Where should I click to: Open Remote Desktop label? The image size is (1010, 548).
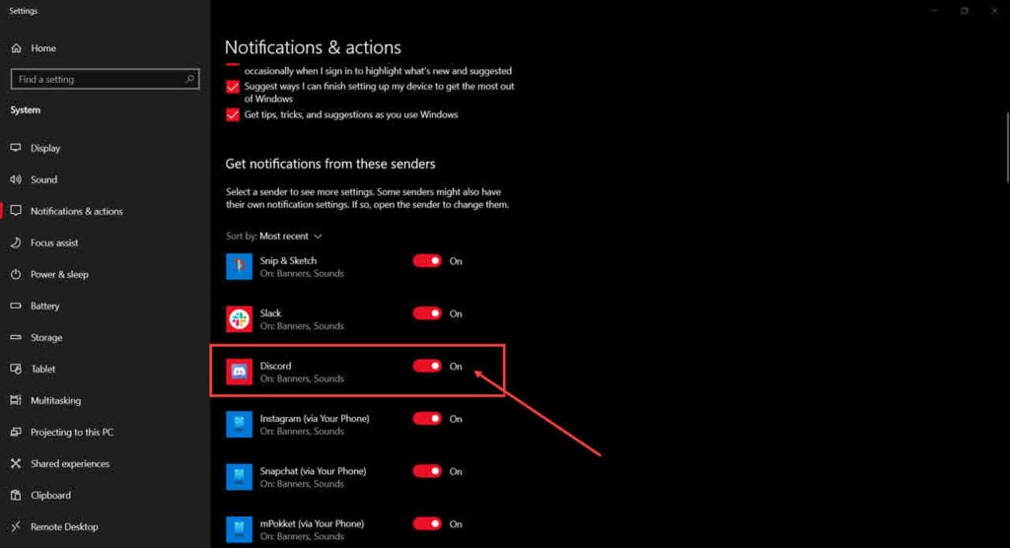[64, 526]
